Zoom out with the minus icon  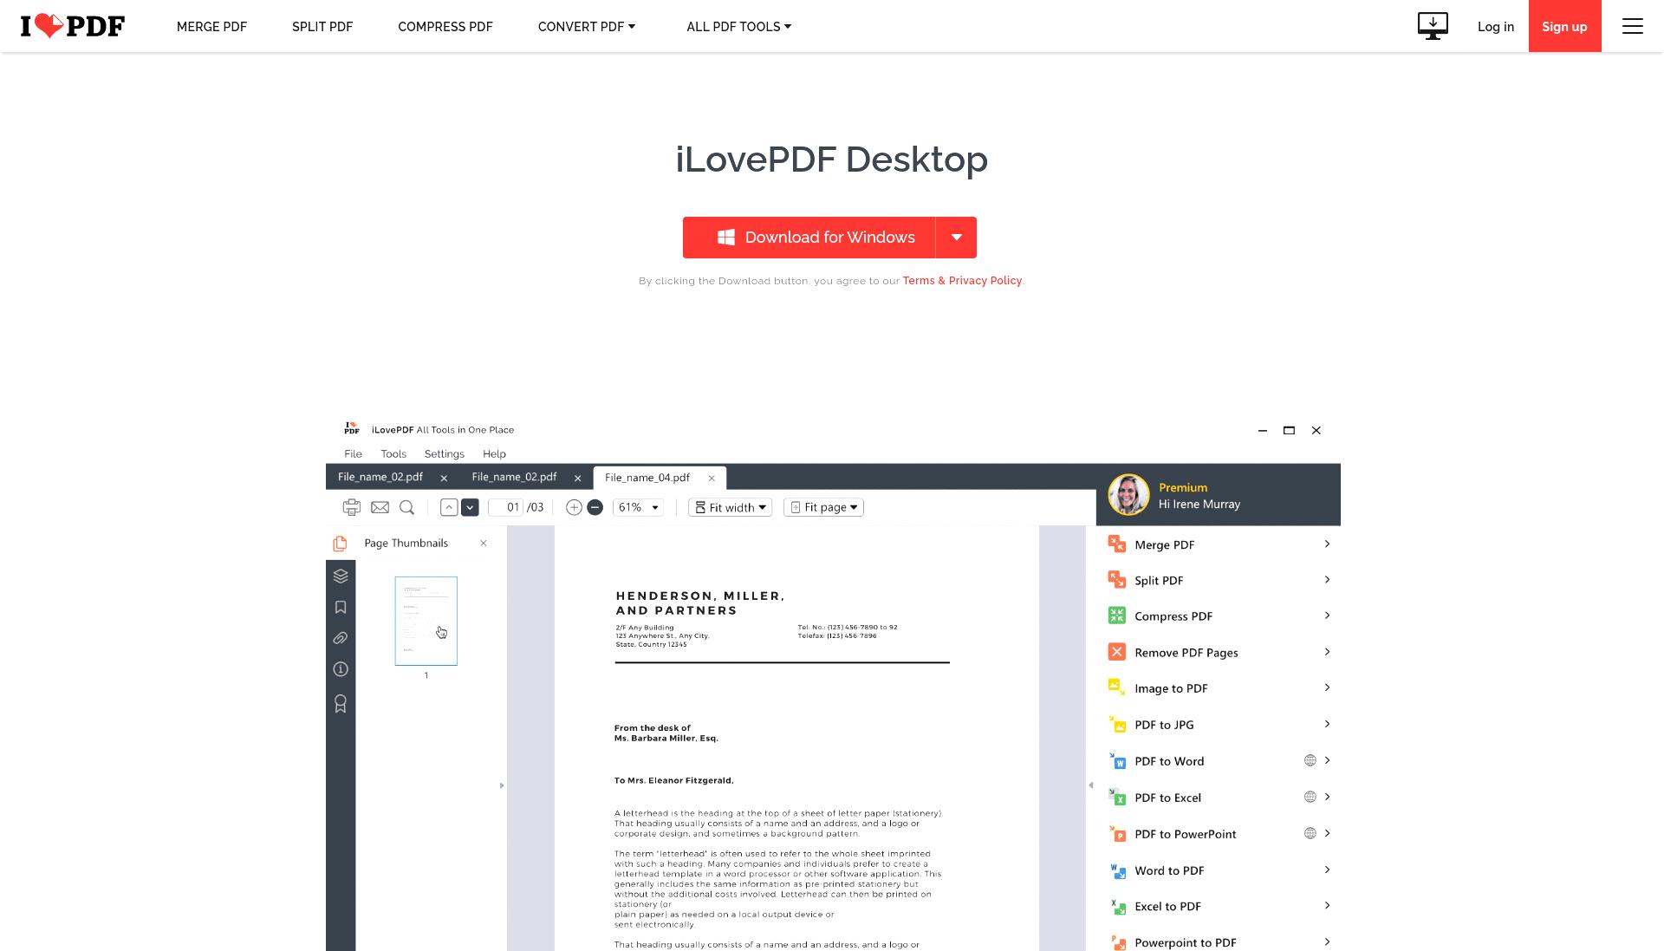click(x=595, y=507)
